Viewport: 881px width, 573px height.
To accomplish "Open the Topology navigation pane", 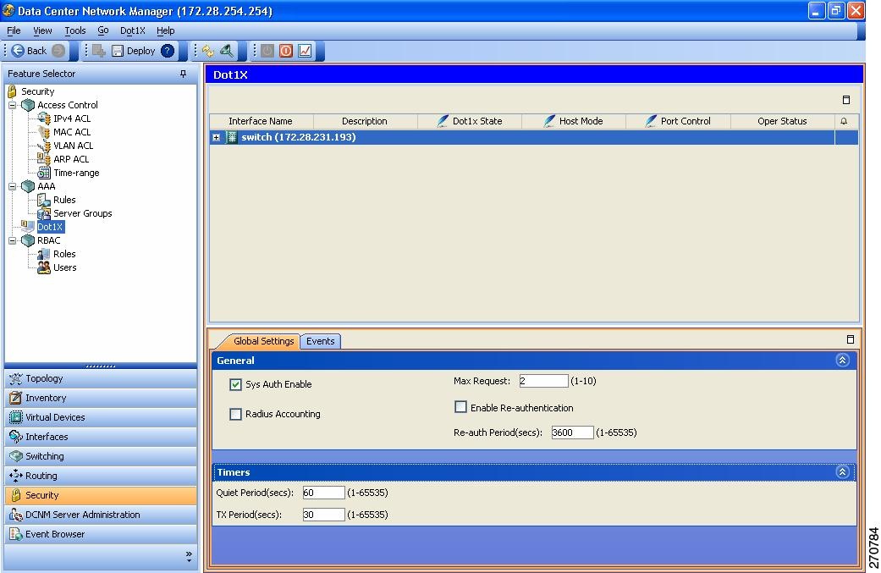I will point(102,378).
